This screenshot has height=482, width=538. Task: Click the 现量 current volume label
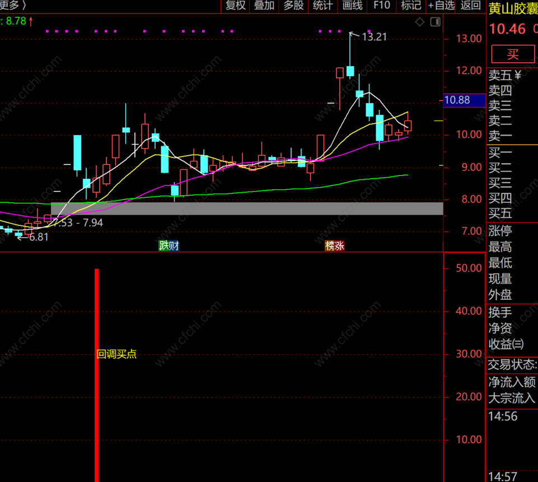[x=500, y=279]
